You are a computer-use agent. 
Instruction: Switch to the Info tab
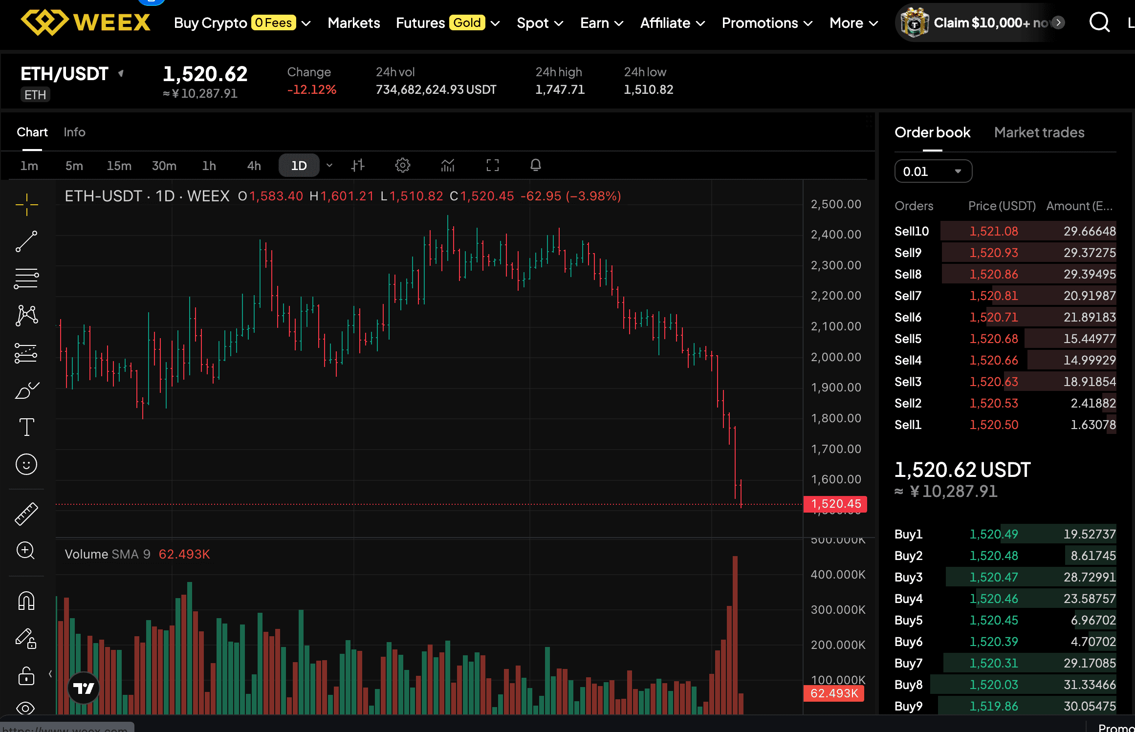[74, 132]
